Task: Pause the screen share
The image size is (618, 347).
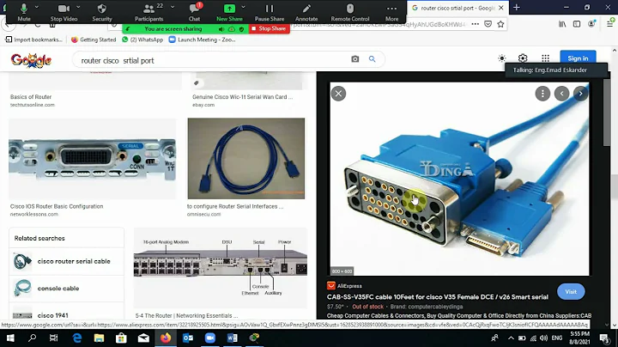Action: click(x=270, y=12)
